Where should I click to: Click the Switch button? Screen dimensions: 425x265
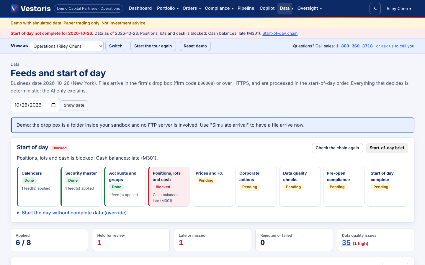tap(116, 46)
